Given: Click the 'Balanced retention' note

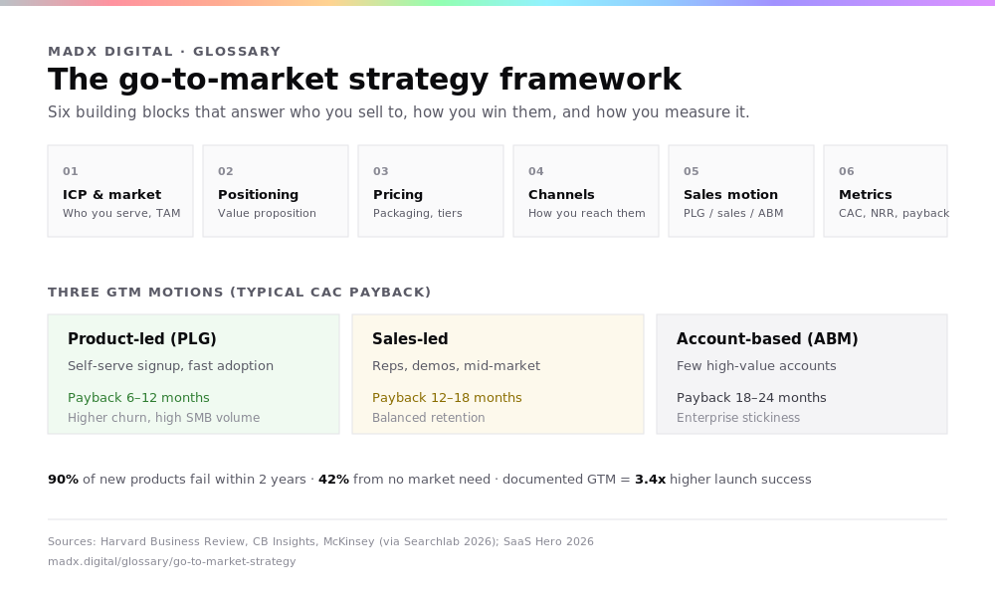Looking at the screenshot, I should (428, 418).
